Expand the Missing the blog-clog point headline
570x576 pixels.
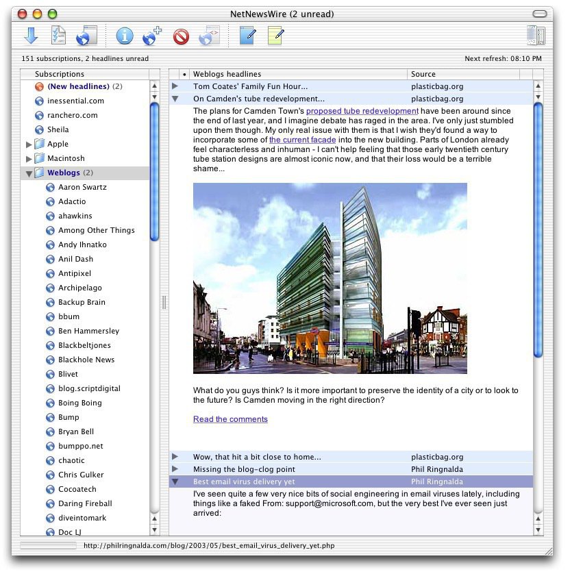click(175, 468)
